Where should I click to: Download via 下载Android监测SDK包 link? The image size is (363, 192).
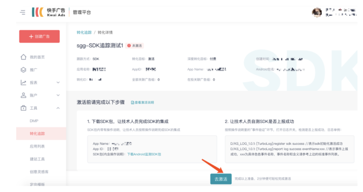(144, 154)
